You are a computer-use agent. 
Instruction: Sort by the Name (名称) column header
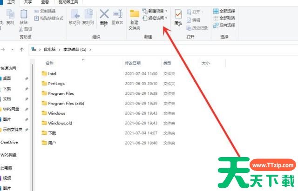pos(50,63)
